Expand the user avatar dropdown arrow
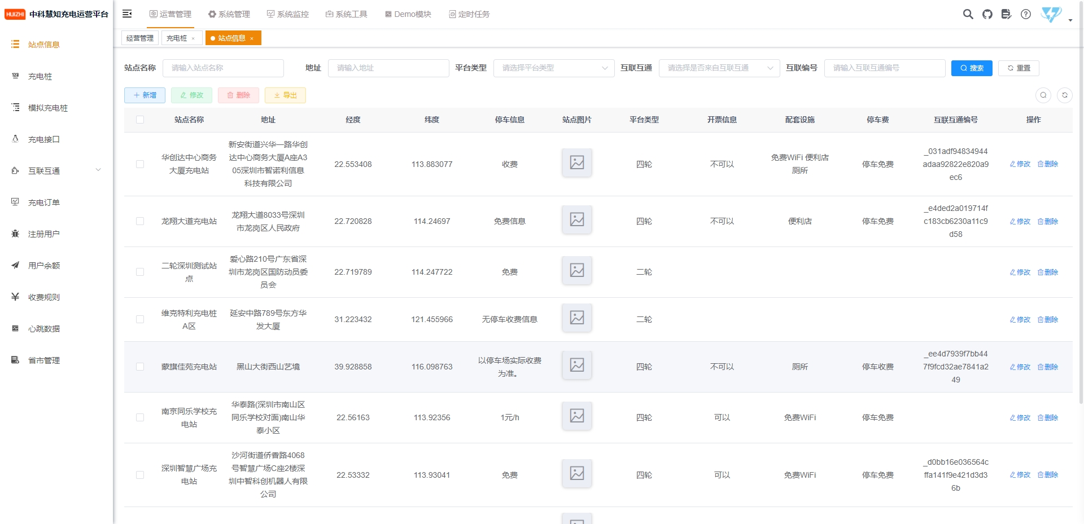Image resolution: width=1084 pixels, height=524 pixels. click(1070, 20)
